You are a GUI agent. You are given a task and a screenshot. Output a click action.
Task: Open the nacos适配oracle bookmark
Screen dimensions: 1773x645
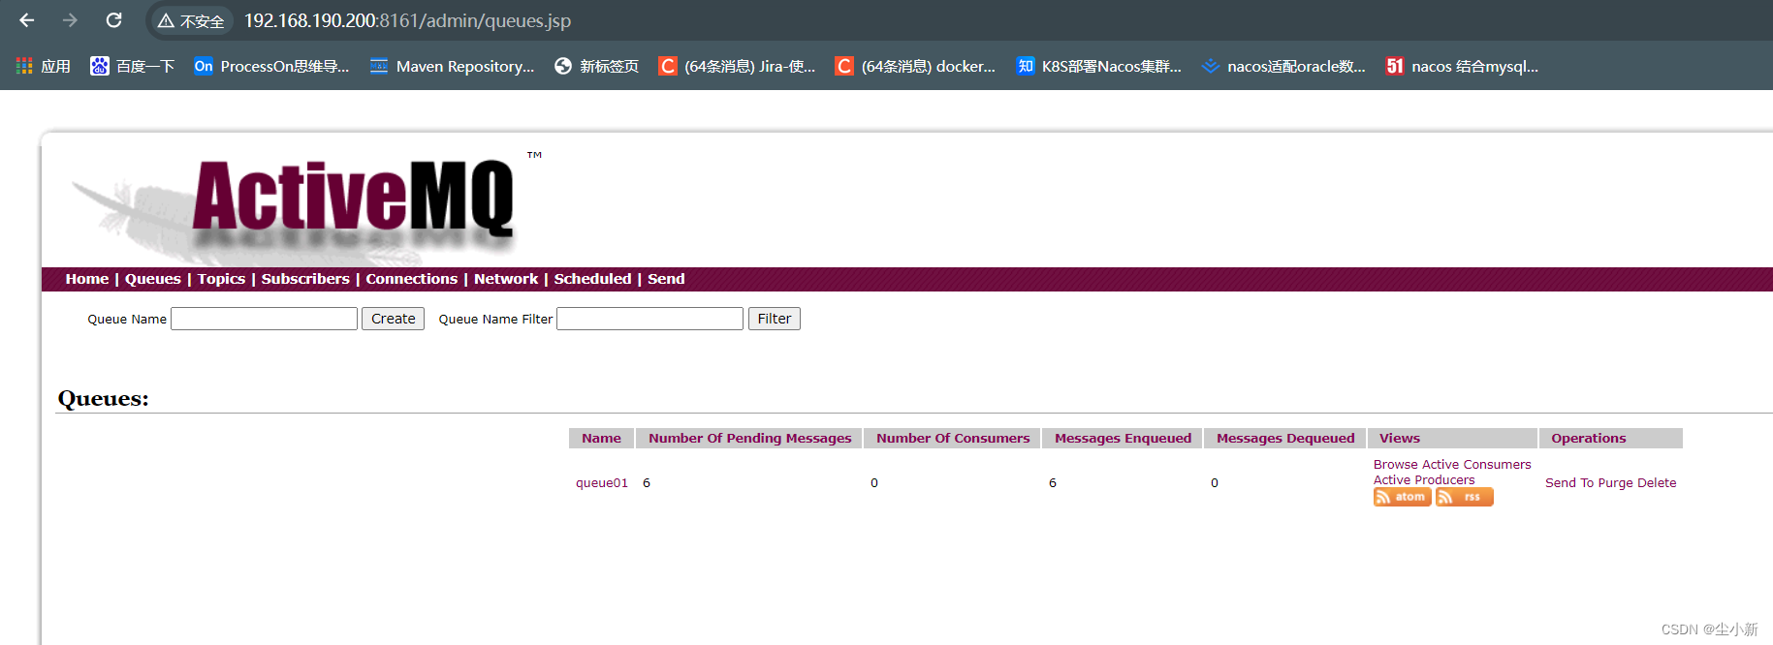coord(1283,66)
